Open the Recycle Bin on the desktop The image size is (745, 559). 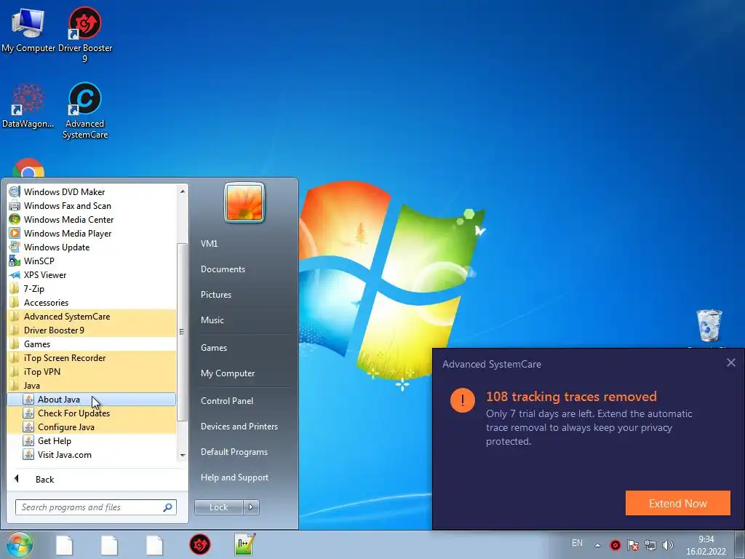click(709, 325)
